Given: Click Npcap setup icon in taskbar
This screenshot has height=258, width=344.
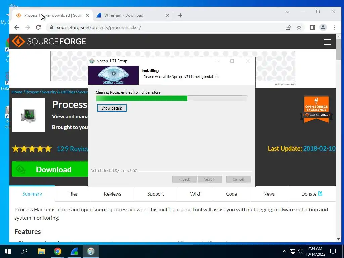Looking at the screenshot, I should click(x=91, y=251).
